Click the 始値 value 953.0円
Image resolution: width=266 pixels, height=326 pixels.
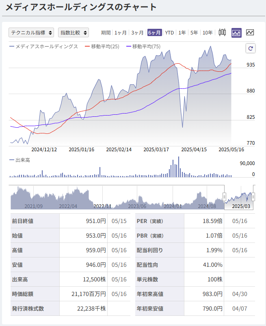(x=96, y=236)
